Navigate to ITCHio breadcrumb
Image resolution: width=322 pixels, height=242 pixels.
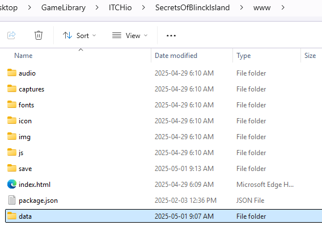click(x=120, y=7)
